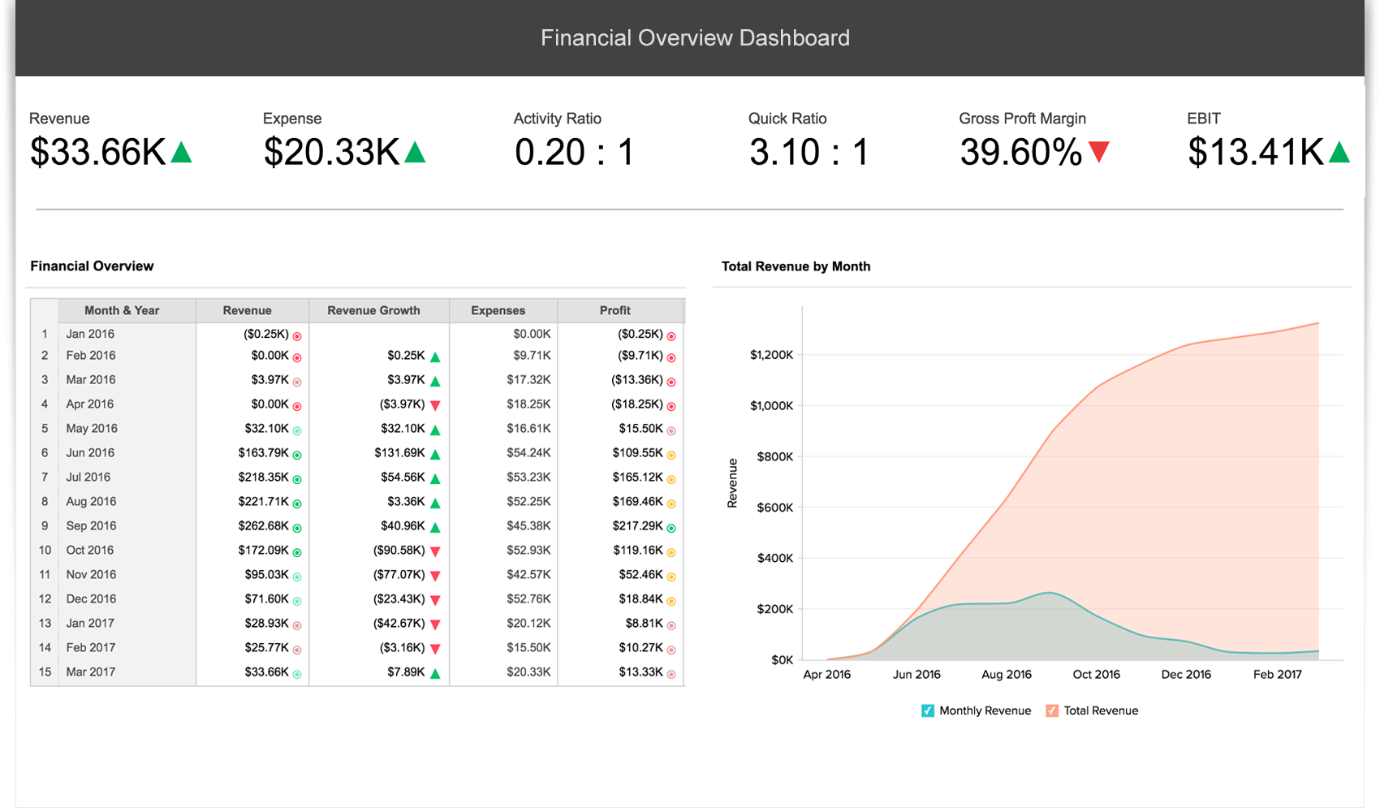Click the green up arrow beside Expense KPI

414,151
